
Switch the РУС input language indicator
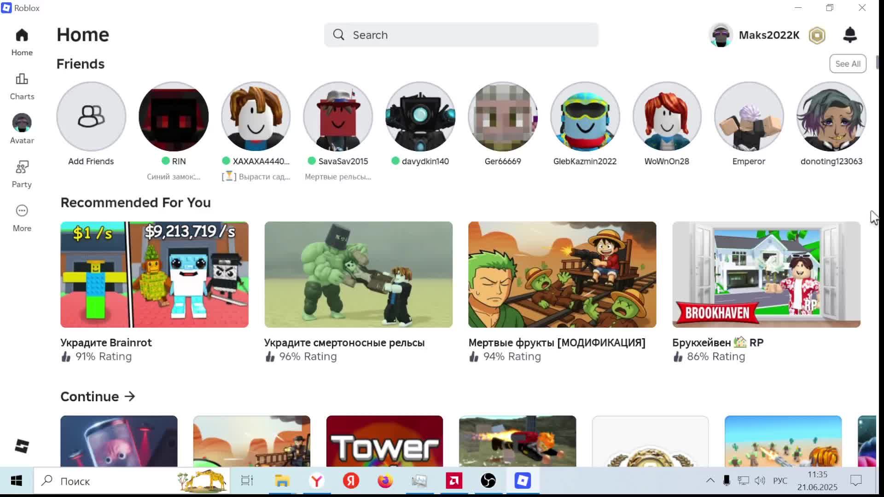pyautogui.click(x=780, y=481)
